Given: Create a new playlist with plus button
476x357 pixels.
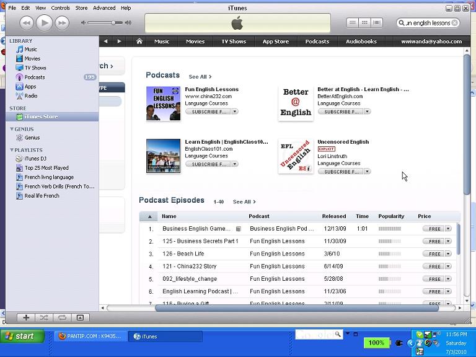Looking at the screenshot, I should [26, 317].
